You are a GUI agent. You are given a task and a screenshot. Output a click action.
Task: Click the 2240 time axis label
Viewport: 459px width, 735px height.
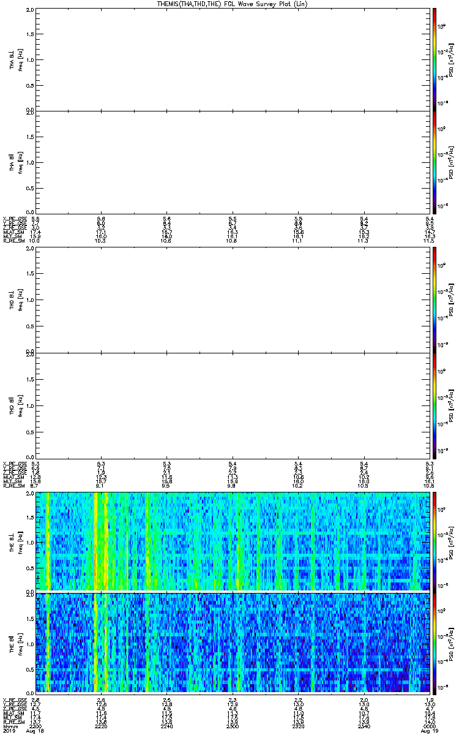(166, 726)
